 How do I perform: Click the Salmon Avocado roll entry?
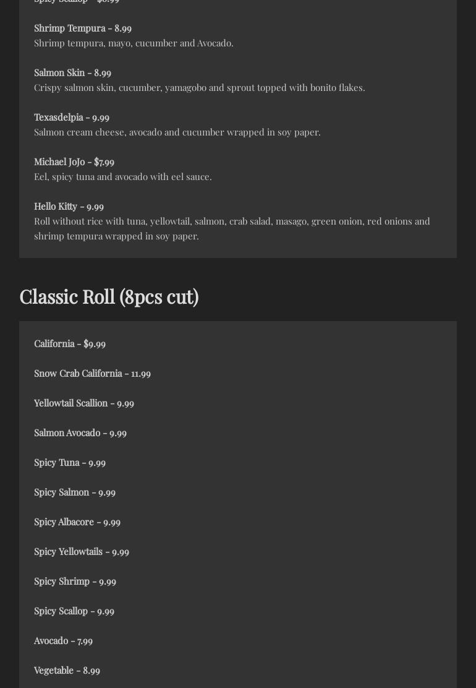[80, 432]
